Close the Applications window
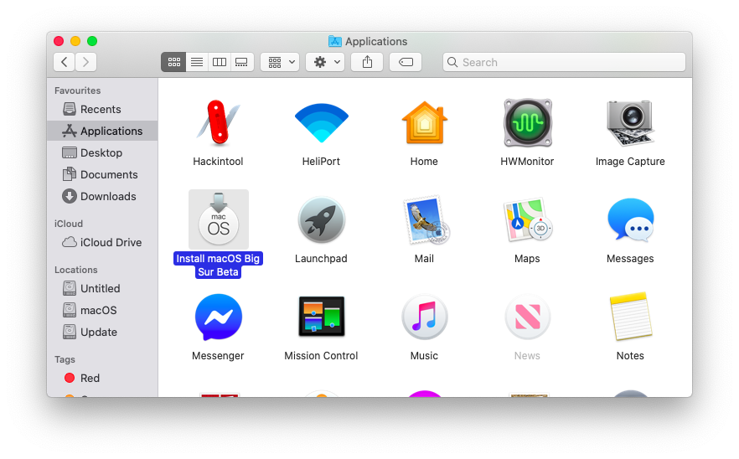This screenshot has height=459, width=739. pyautogui.click(x=59, y=41)
